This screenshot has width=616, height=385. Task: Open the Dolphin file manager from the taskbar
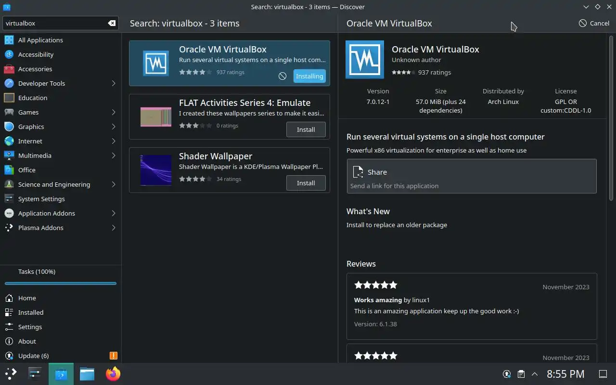pyautogui.click(x=87, y=374)
